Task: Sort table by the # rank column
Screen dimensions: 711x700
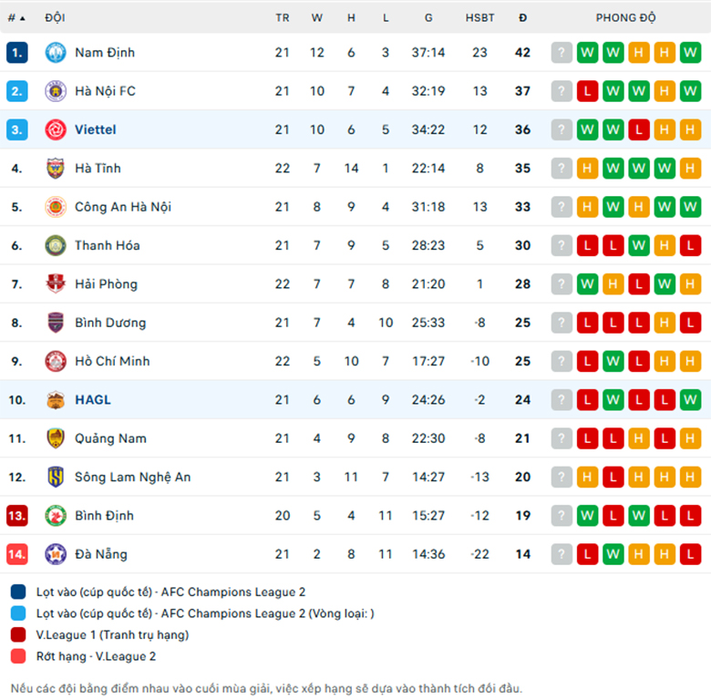Action: 16,18
